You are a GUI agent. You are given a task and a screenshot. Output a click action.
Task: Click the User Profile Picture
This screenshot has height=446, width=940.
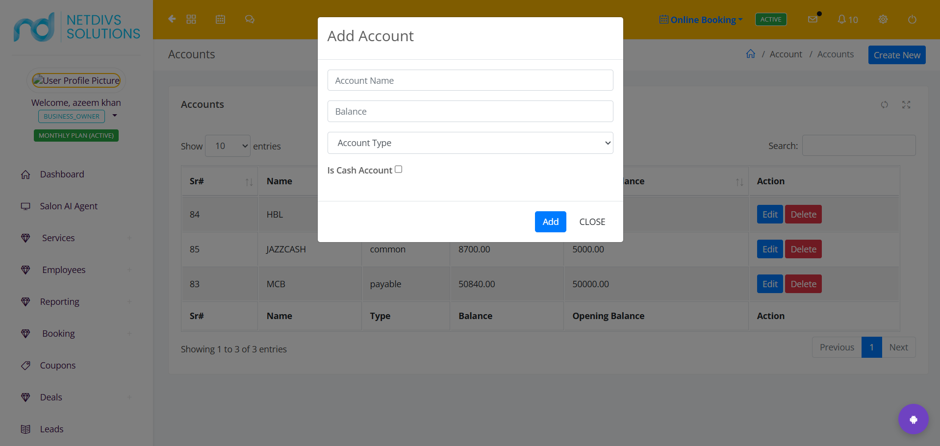(76, 80)
